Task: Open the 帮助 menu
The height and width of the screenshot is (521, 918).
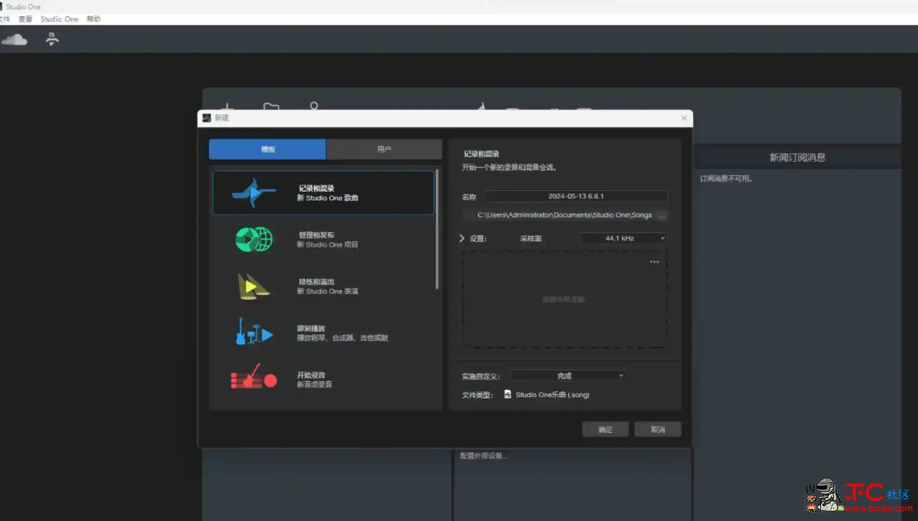Action: [x=93, y=19]
